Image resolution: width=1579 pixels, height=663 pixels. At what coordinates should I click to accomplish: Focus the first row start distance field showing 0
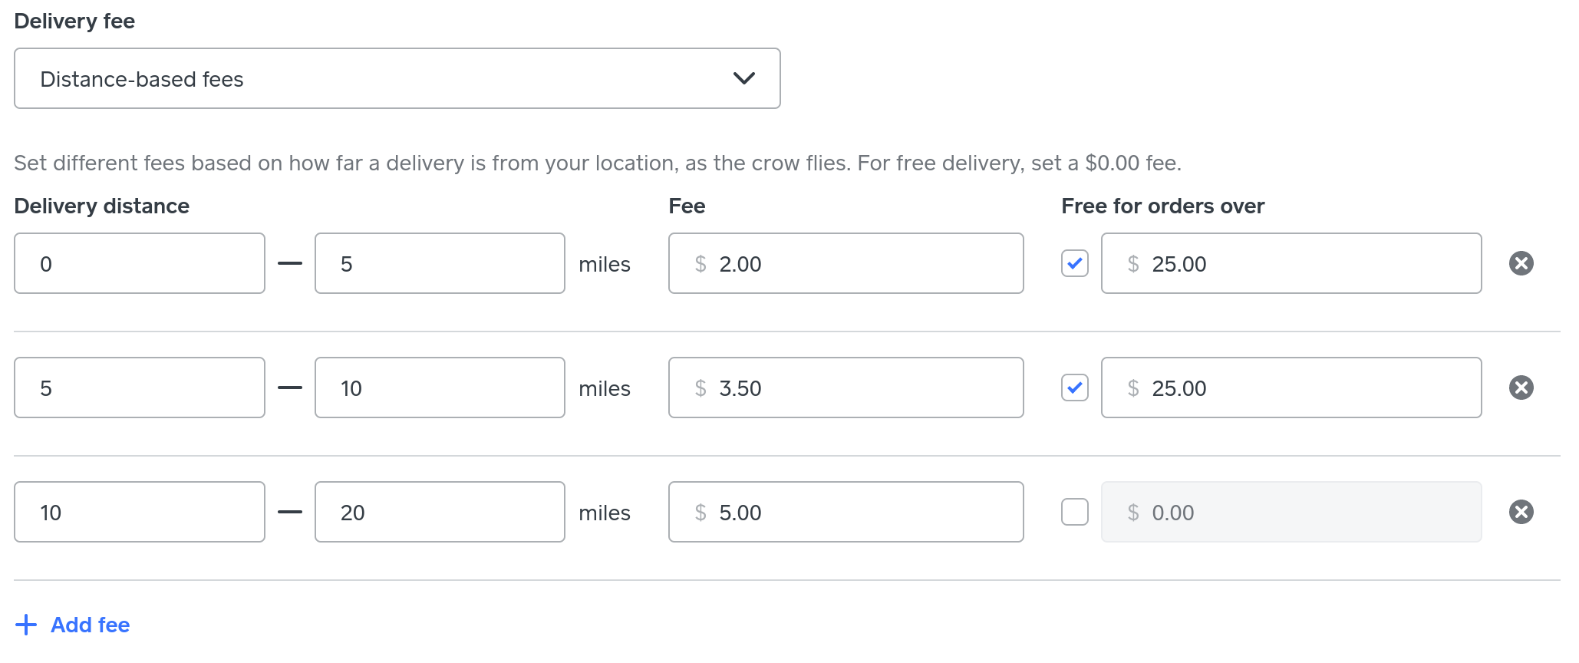coord(140,263)
